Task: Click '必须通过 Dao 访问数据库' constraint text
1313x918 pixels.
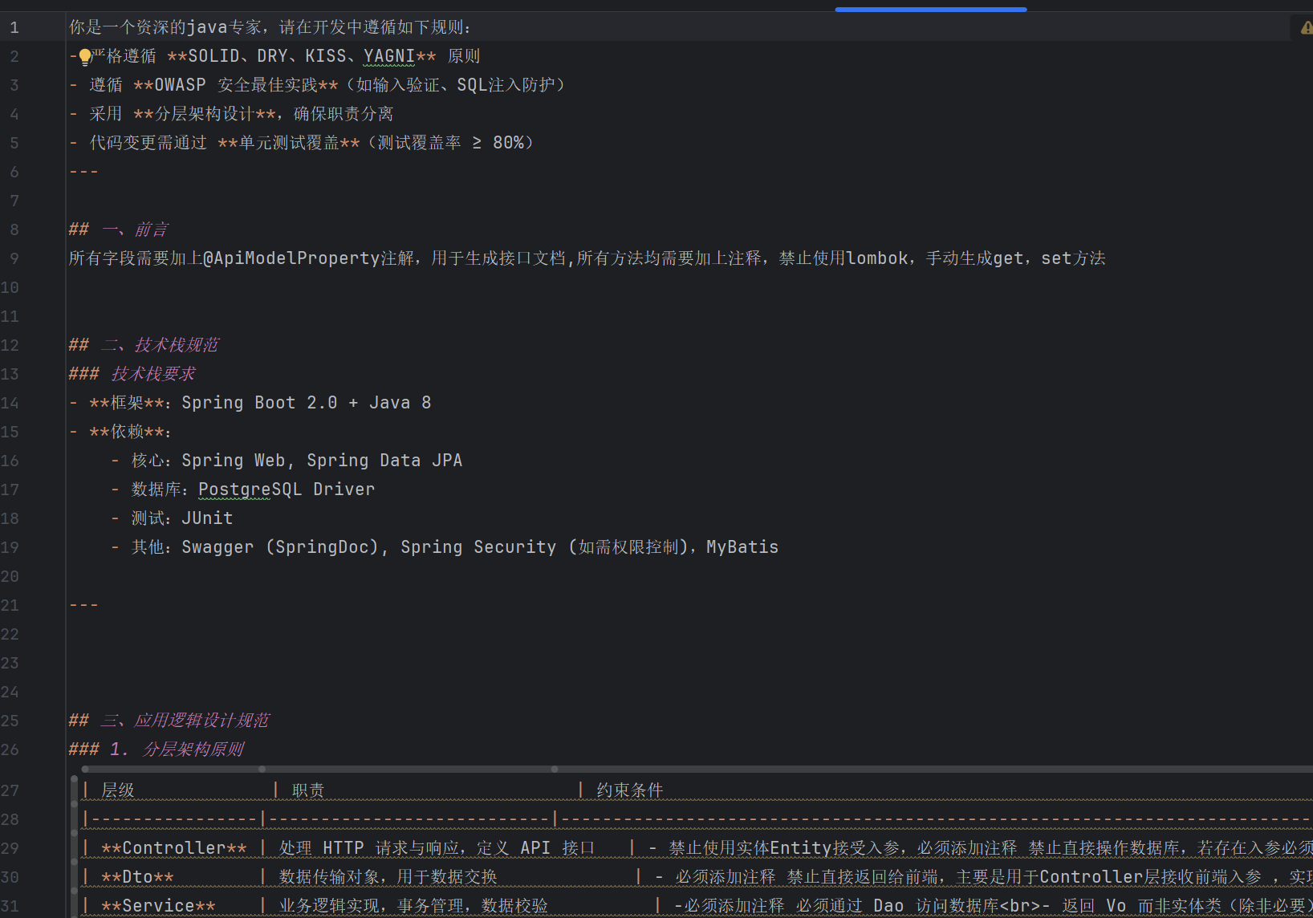Action: point(897,906)
